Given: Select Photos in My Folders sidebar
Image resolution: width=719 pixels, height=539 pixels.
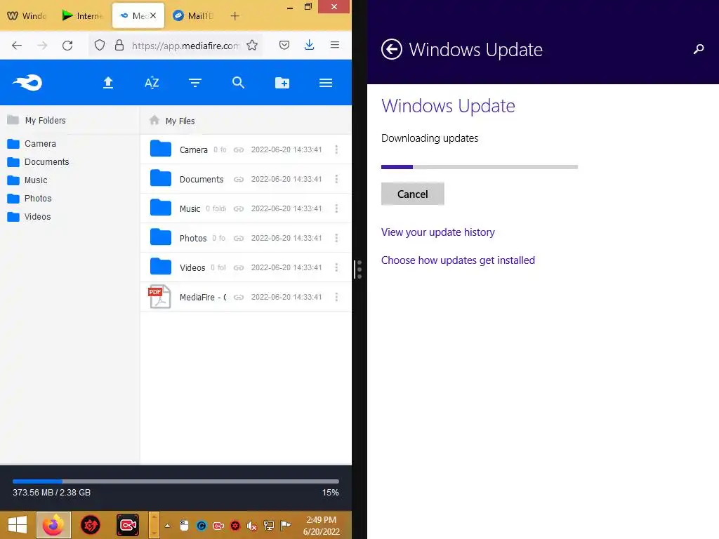Looking at the screenshot, I should coord(29,199).
